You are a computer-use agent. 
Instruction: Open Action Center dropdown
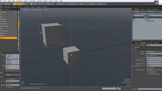[61, 4]
